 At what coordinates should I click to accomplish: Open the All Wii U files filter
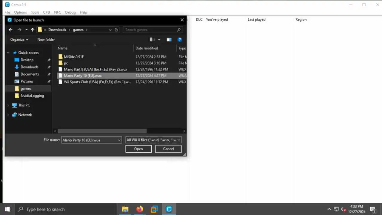pyautogui.click(x=153, y=140)
